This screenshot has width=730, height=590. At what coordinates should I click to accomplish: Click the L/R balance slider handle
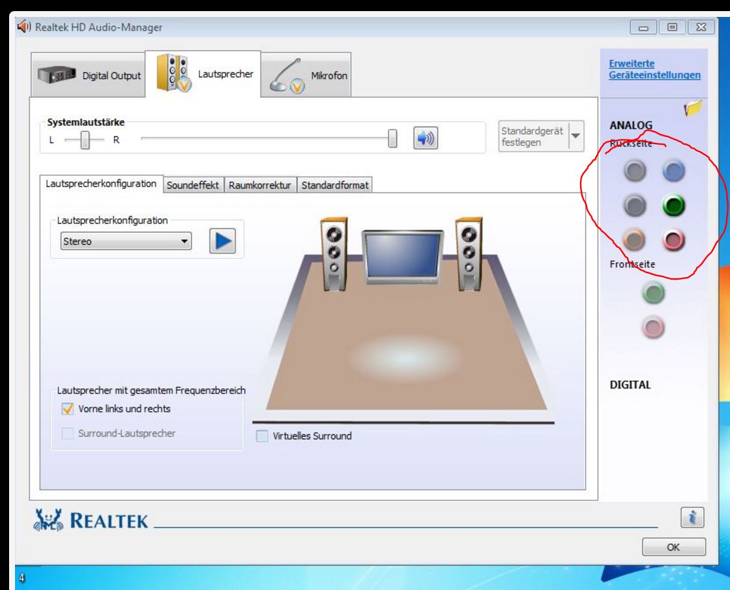pos(85,140)
